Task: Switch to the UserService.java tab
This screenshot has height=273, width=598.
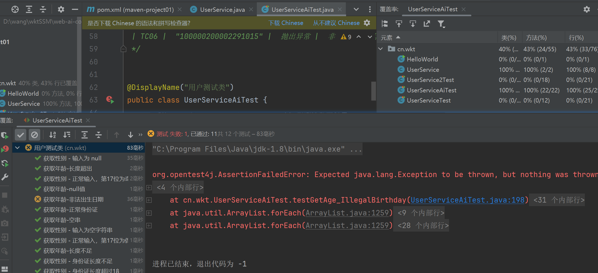Action: (222, 10)
